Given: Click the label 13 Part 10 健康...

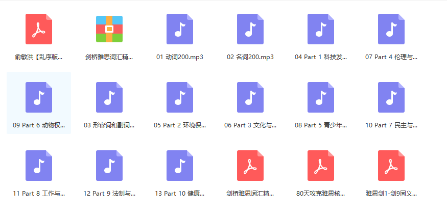Looking at the screenshot, I should pyautogui.click(x=180, y=194).
